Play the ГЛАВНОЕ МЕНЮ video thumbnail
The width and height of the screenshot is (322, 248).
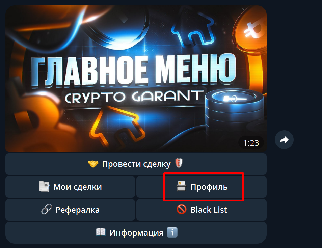pos(136,79)
